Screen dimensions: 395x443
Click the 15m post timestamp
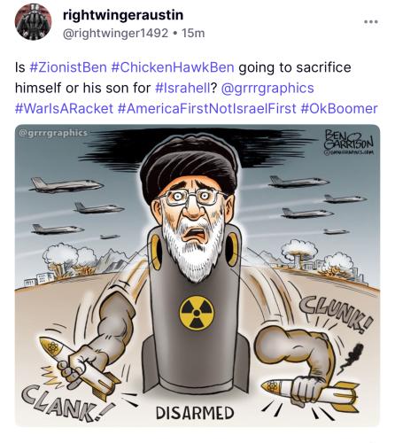[193, 33]
